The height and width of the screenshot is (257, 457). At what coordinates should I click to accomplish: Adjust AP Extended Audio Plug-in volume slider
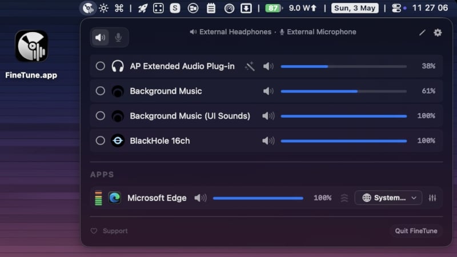tap(344, 66)
